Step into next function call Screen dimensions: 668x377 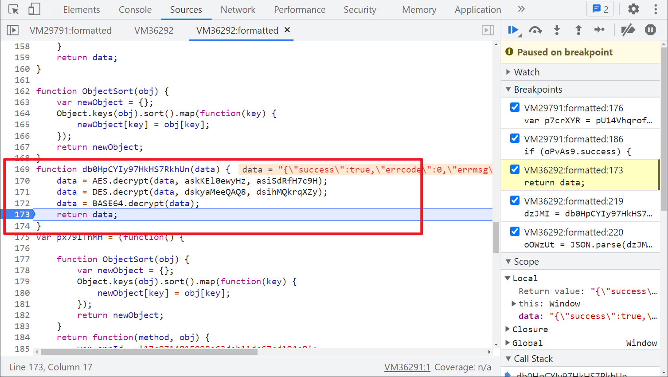tap(557, 30)
